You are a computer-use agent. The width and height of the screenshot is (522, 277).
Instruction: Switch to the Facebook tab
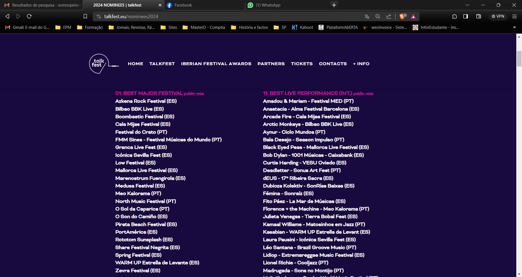click(204, 5)
